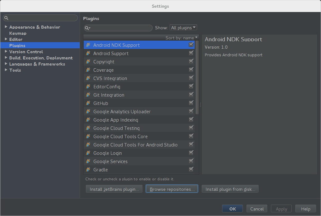Click the GitHub plugin icon

point(88,103)
